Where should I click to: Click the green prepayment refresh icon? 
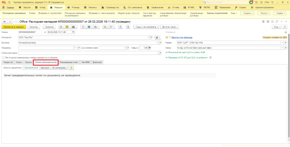coord(71,68)
